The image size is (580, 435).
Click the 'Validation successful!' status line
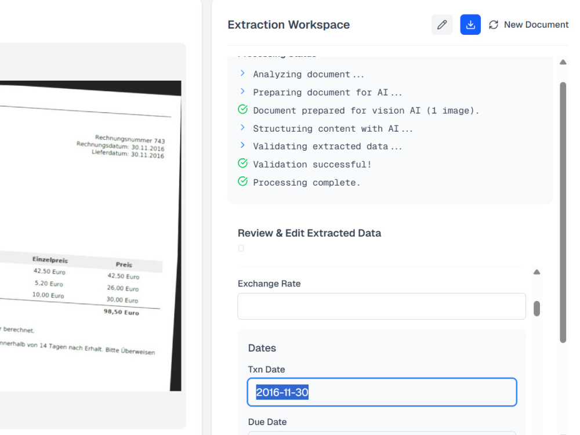coord(312,164)
